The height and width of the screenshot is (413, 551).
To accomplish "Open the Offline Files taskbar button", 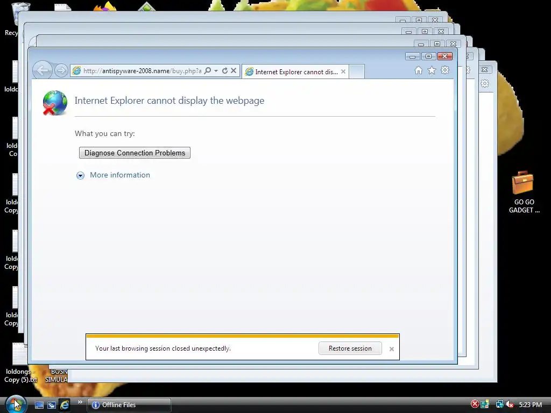I will point(129,405).
